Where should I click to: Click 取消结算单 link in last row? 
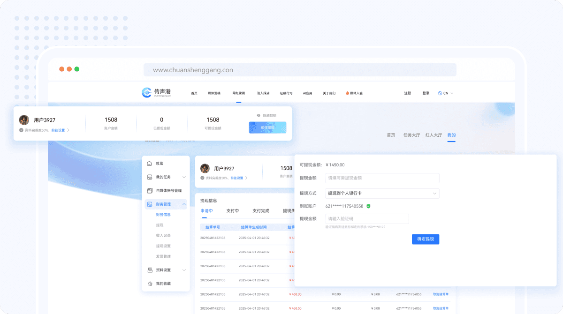point(441,308)
